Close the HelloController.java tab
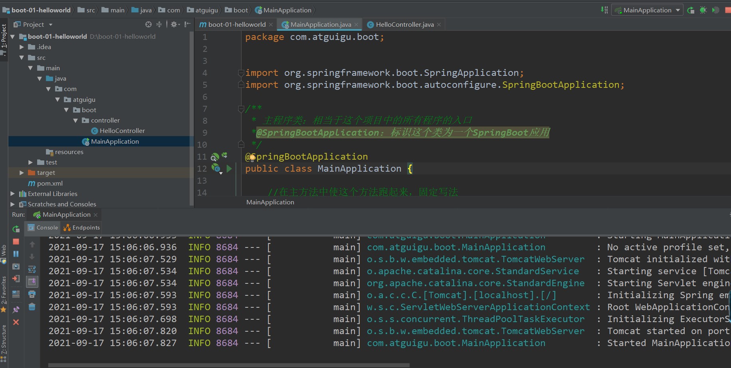Viewport: 731px width, 368px height. [x=439, y=25]
